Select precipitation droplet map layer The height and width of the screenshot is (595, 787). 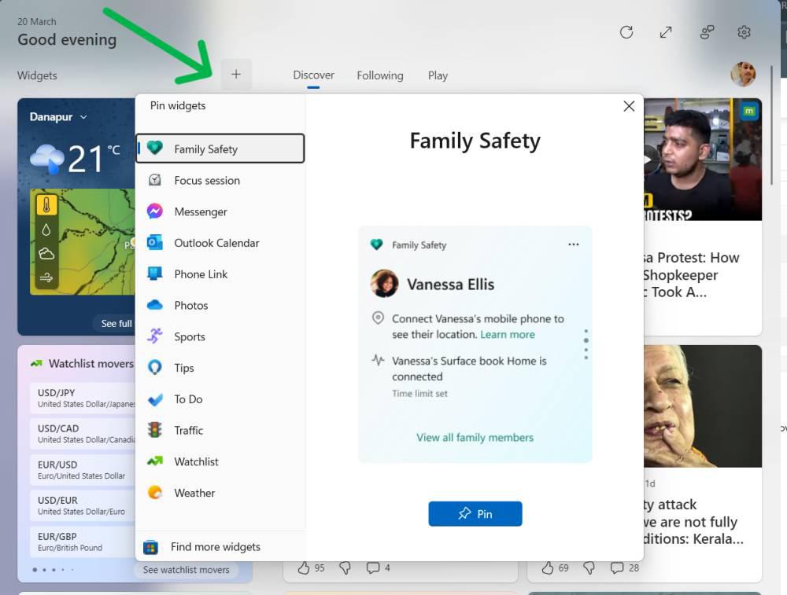[x=46, y=230]
